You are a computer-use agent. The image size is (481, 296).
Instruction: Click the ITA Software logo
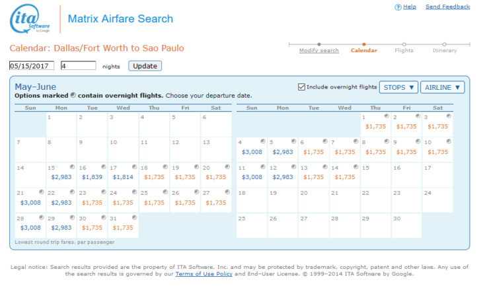(30, 18)
